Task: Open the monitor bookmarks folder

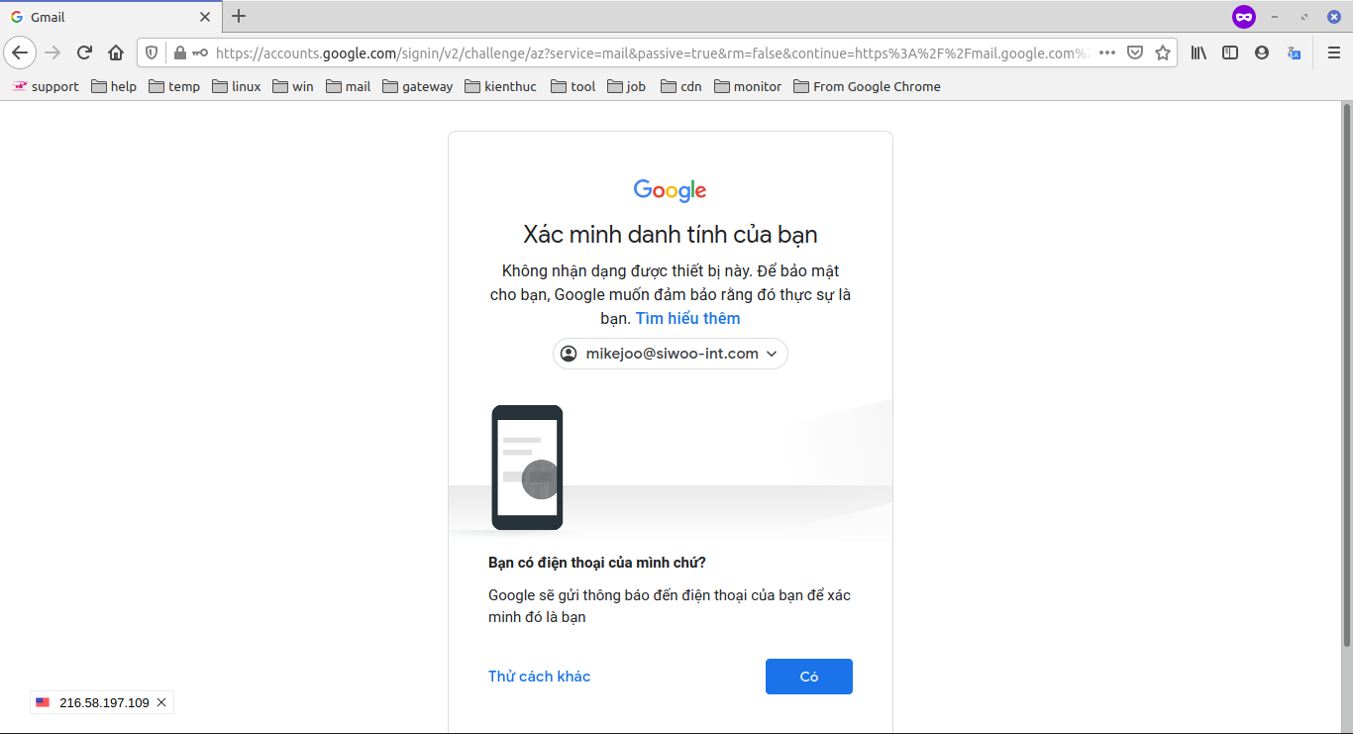Action: 748,86
